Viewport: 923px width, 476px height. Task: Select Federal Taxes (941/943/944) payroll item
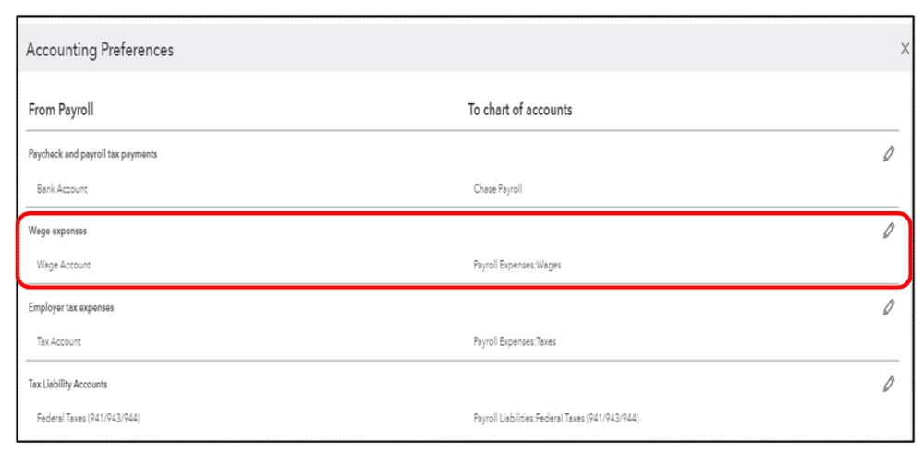(89, 419)
